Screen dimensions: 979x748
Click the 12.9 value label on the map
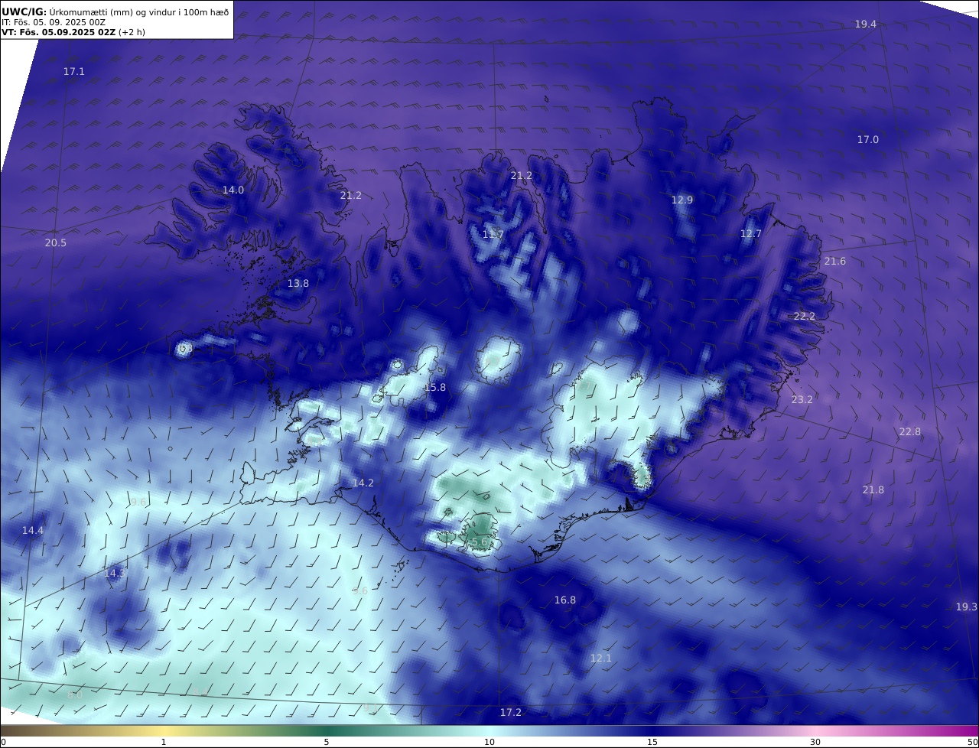point(682,200)
